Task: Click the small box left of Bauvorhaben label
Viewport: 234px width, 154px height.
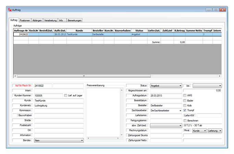Action: pos(15,116)
